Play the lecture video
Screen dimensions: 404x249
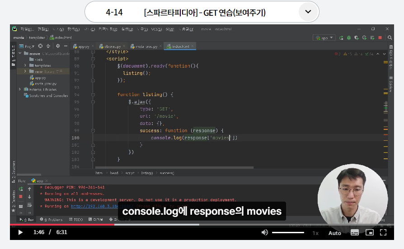(20, 233)
